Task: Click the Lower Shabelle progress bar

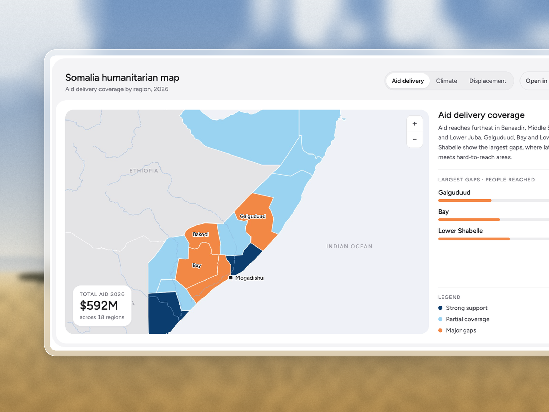Action: coord(493,239)
